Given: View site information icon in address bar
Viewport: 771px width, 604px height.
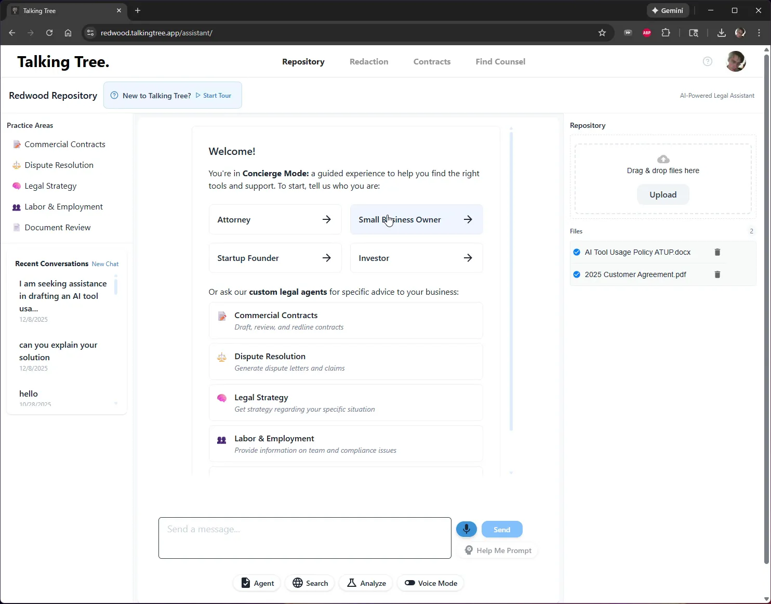Looking at the screenshot, I should point(90,33).
